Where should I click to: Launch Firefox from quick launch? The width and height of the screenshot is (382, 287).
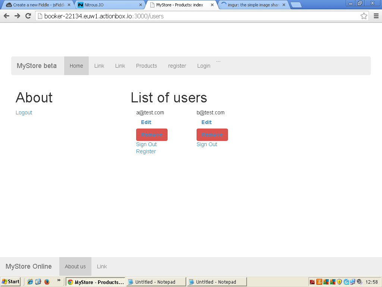(47, 282)
